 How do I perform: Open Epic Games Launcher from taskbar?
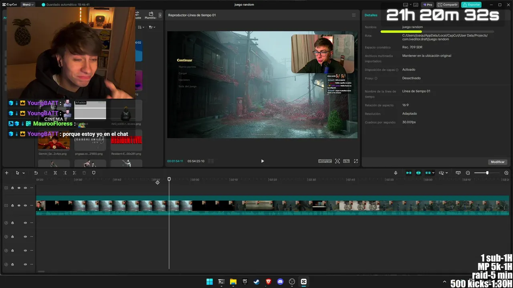pos(245,282)
